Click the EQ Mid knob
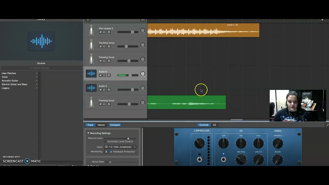 tap(241, 143)
